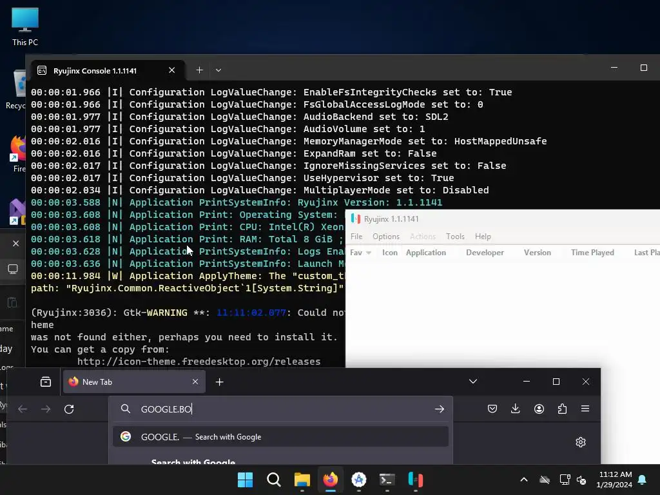Viewport: 660px width, 495px height.
Task: Open Tools menu in Ryujinx window
Action: pyautogui.click(x=455, y=237)
